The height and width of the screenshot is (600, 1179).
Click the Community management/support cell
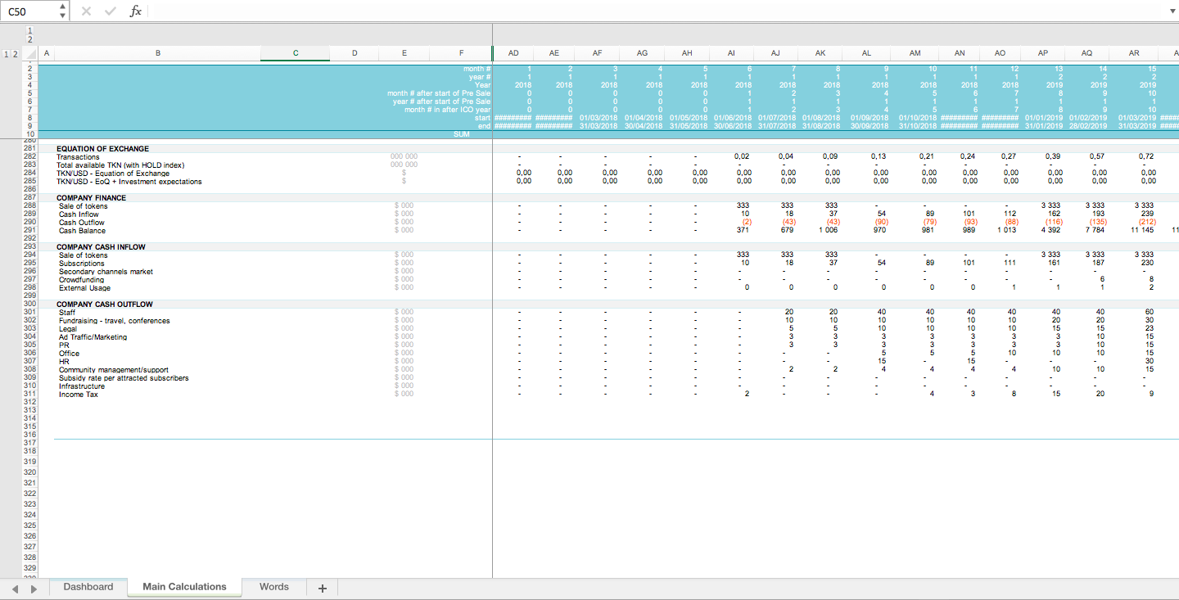[114, 370]
